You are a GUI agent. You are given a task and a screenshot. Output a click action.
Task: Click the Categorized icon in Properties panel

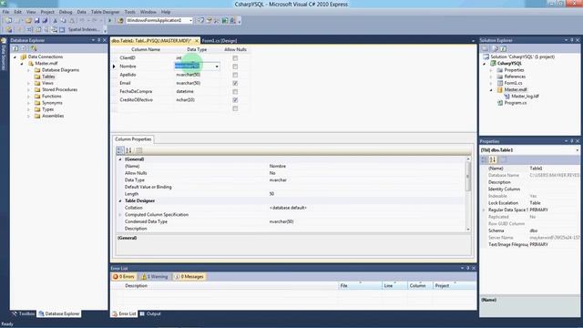[x=484, y=159]
